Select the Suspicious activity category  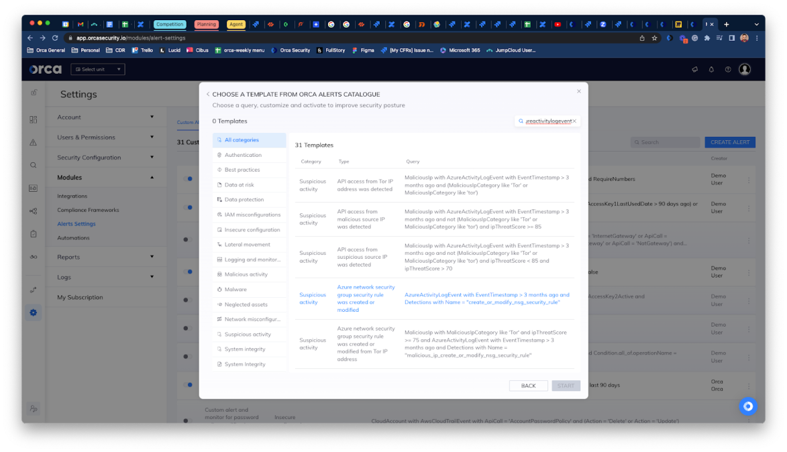(250, 334)
